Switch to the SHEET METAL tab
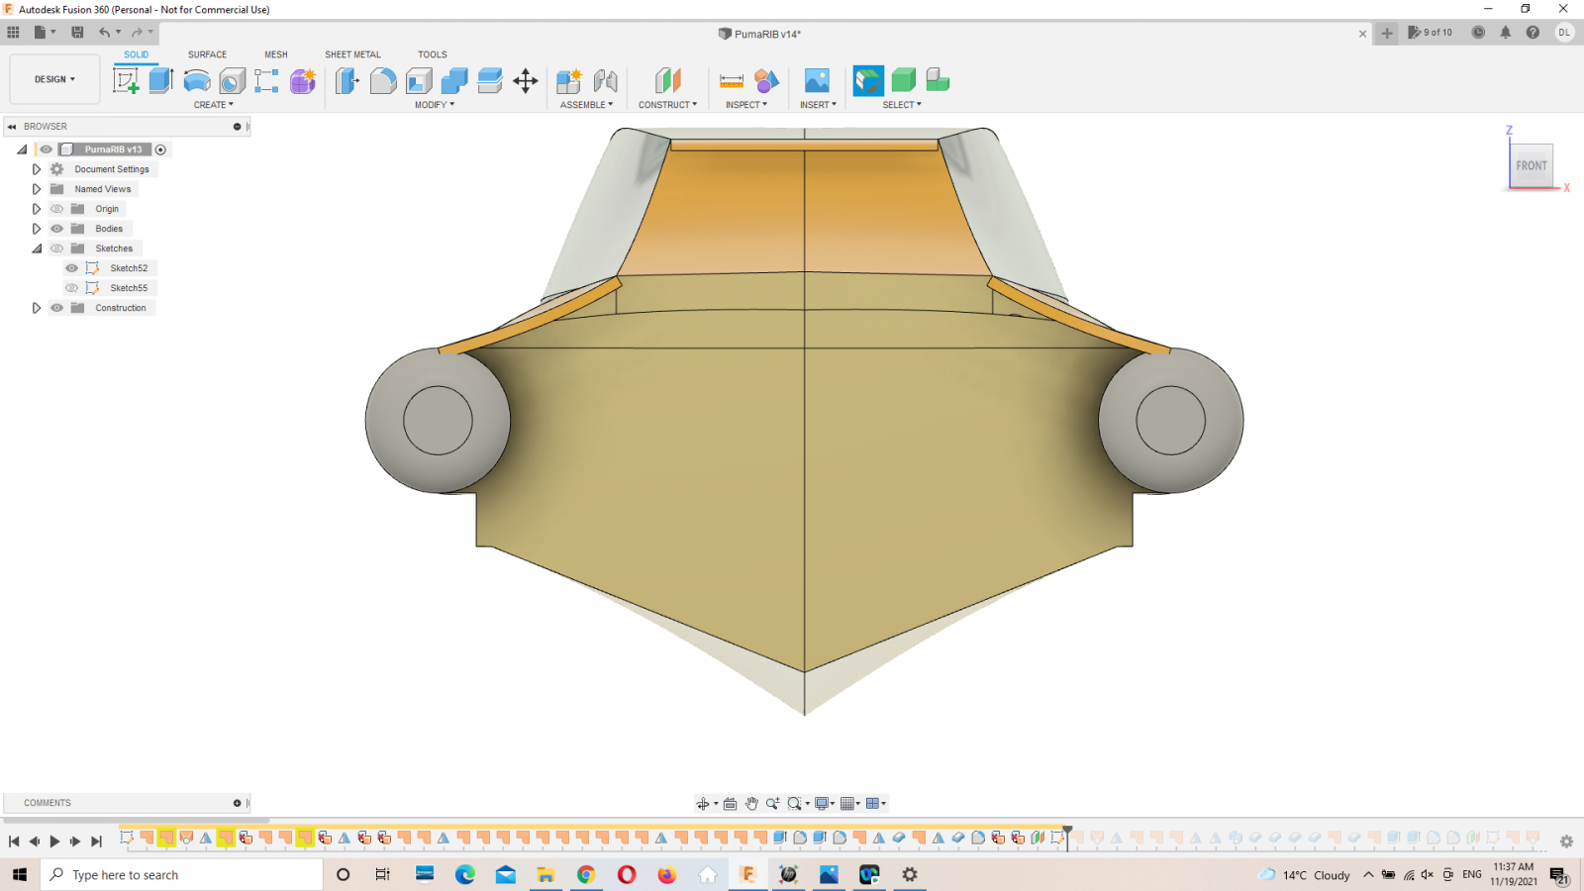Viewport: 1584px width, 891px height. point(352,54)
